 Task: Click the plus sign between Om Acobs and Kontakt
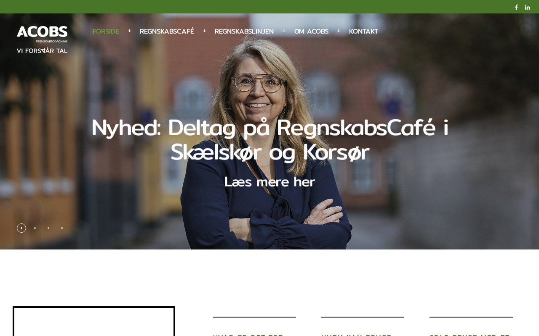339,31
